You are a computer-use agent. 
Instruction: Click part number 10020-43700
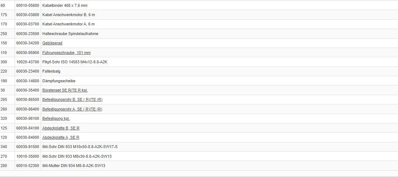pos(28,62)
